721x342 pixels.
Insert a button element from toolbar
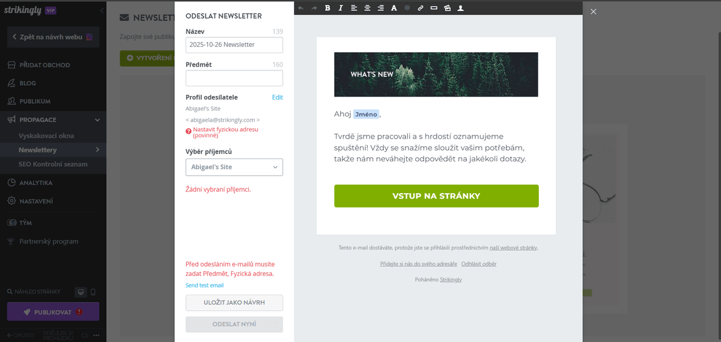(x=434, y=8)
